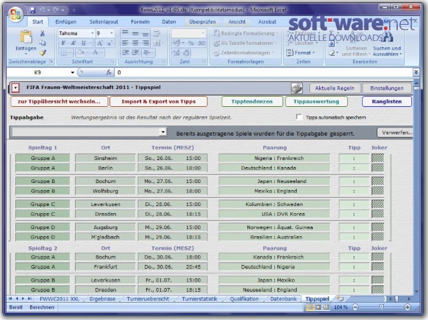Insert new worksheet tab icon
The image size is (428, 320).
pos(340,299)
